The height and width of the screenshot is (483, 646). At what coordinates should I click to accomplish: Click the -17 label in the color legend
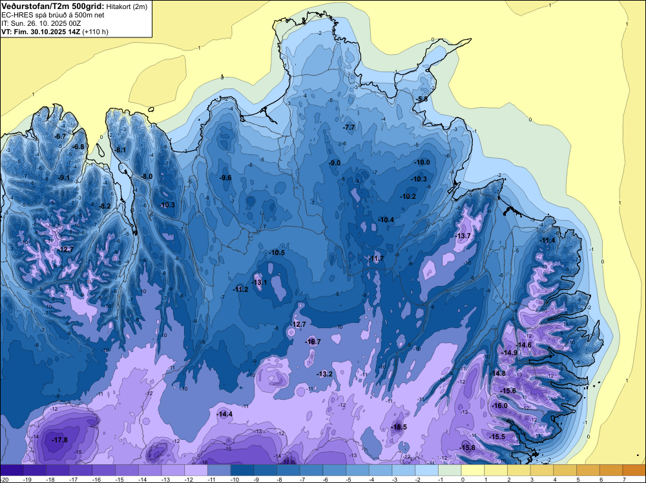[72, 480]
